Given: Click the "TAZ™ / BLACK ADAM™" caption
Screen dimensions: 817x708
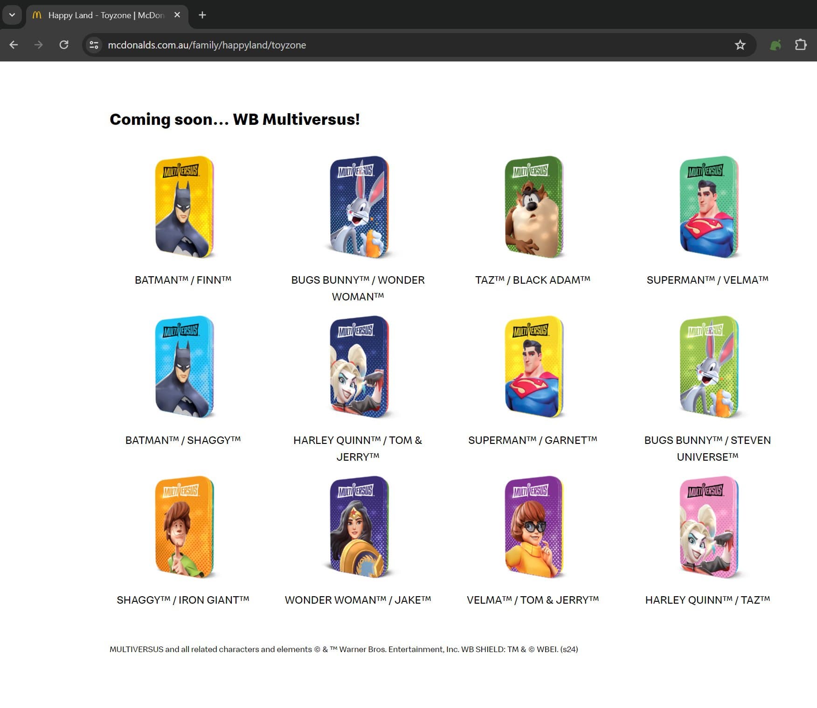Looking at the screenshot, I should 533,280.
